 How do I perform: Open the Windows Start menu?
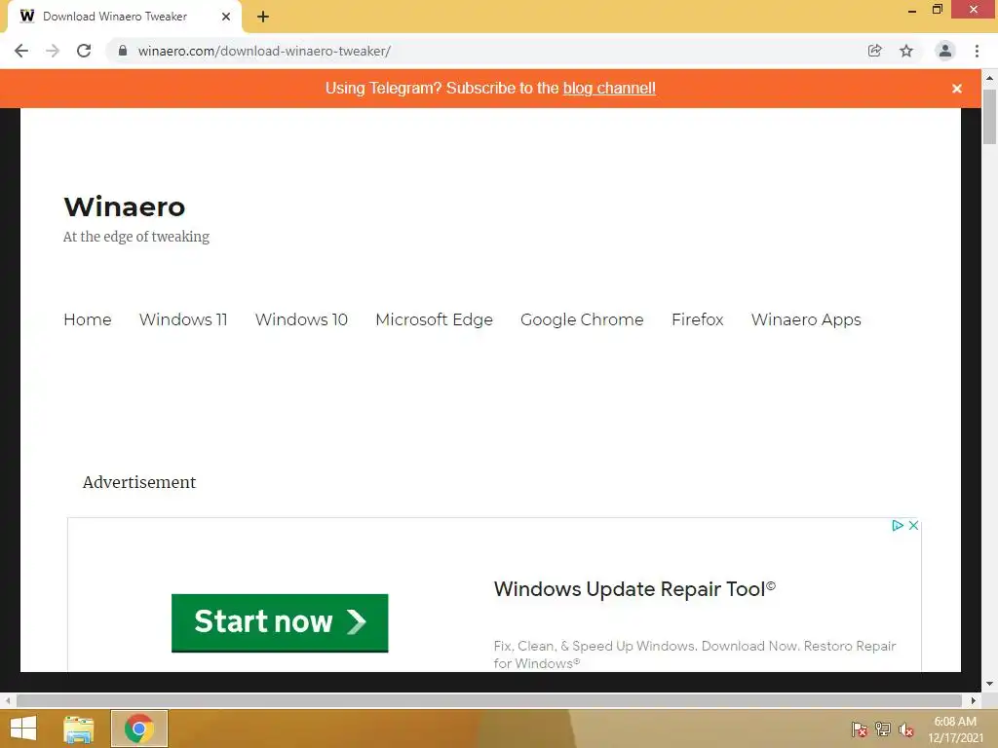(x=23, y=729)
